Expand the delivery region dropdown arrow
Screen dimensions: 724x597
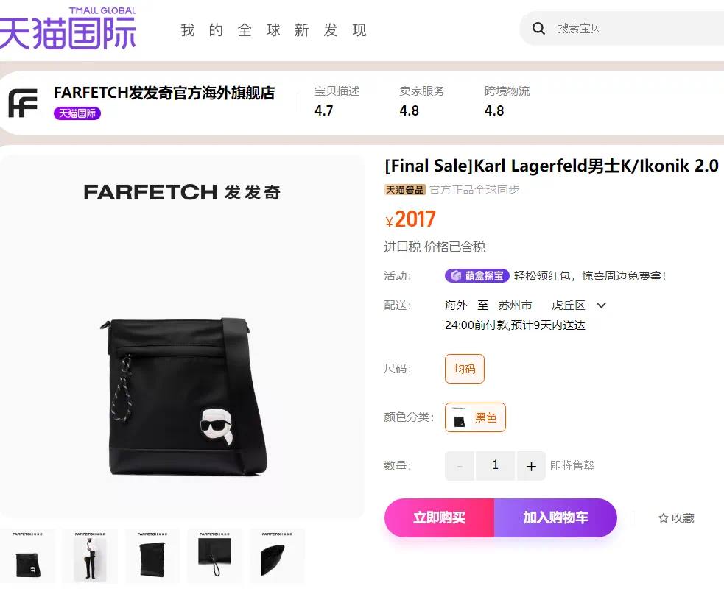601,305
